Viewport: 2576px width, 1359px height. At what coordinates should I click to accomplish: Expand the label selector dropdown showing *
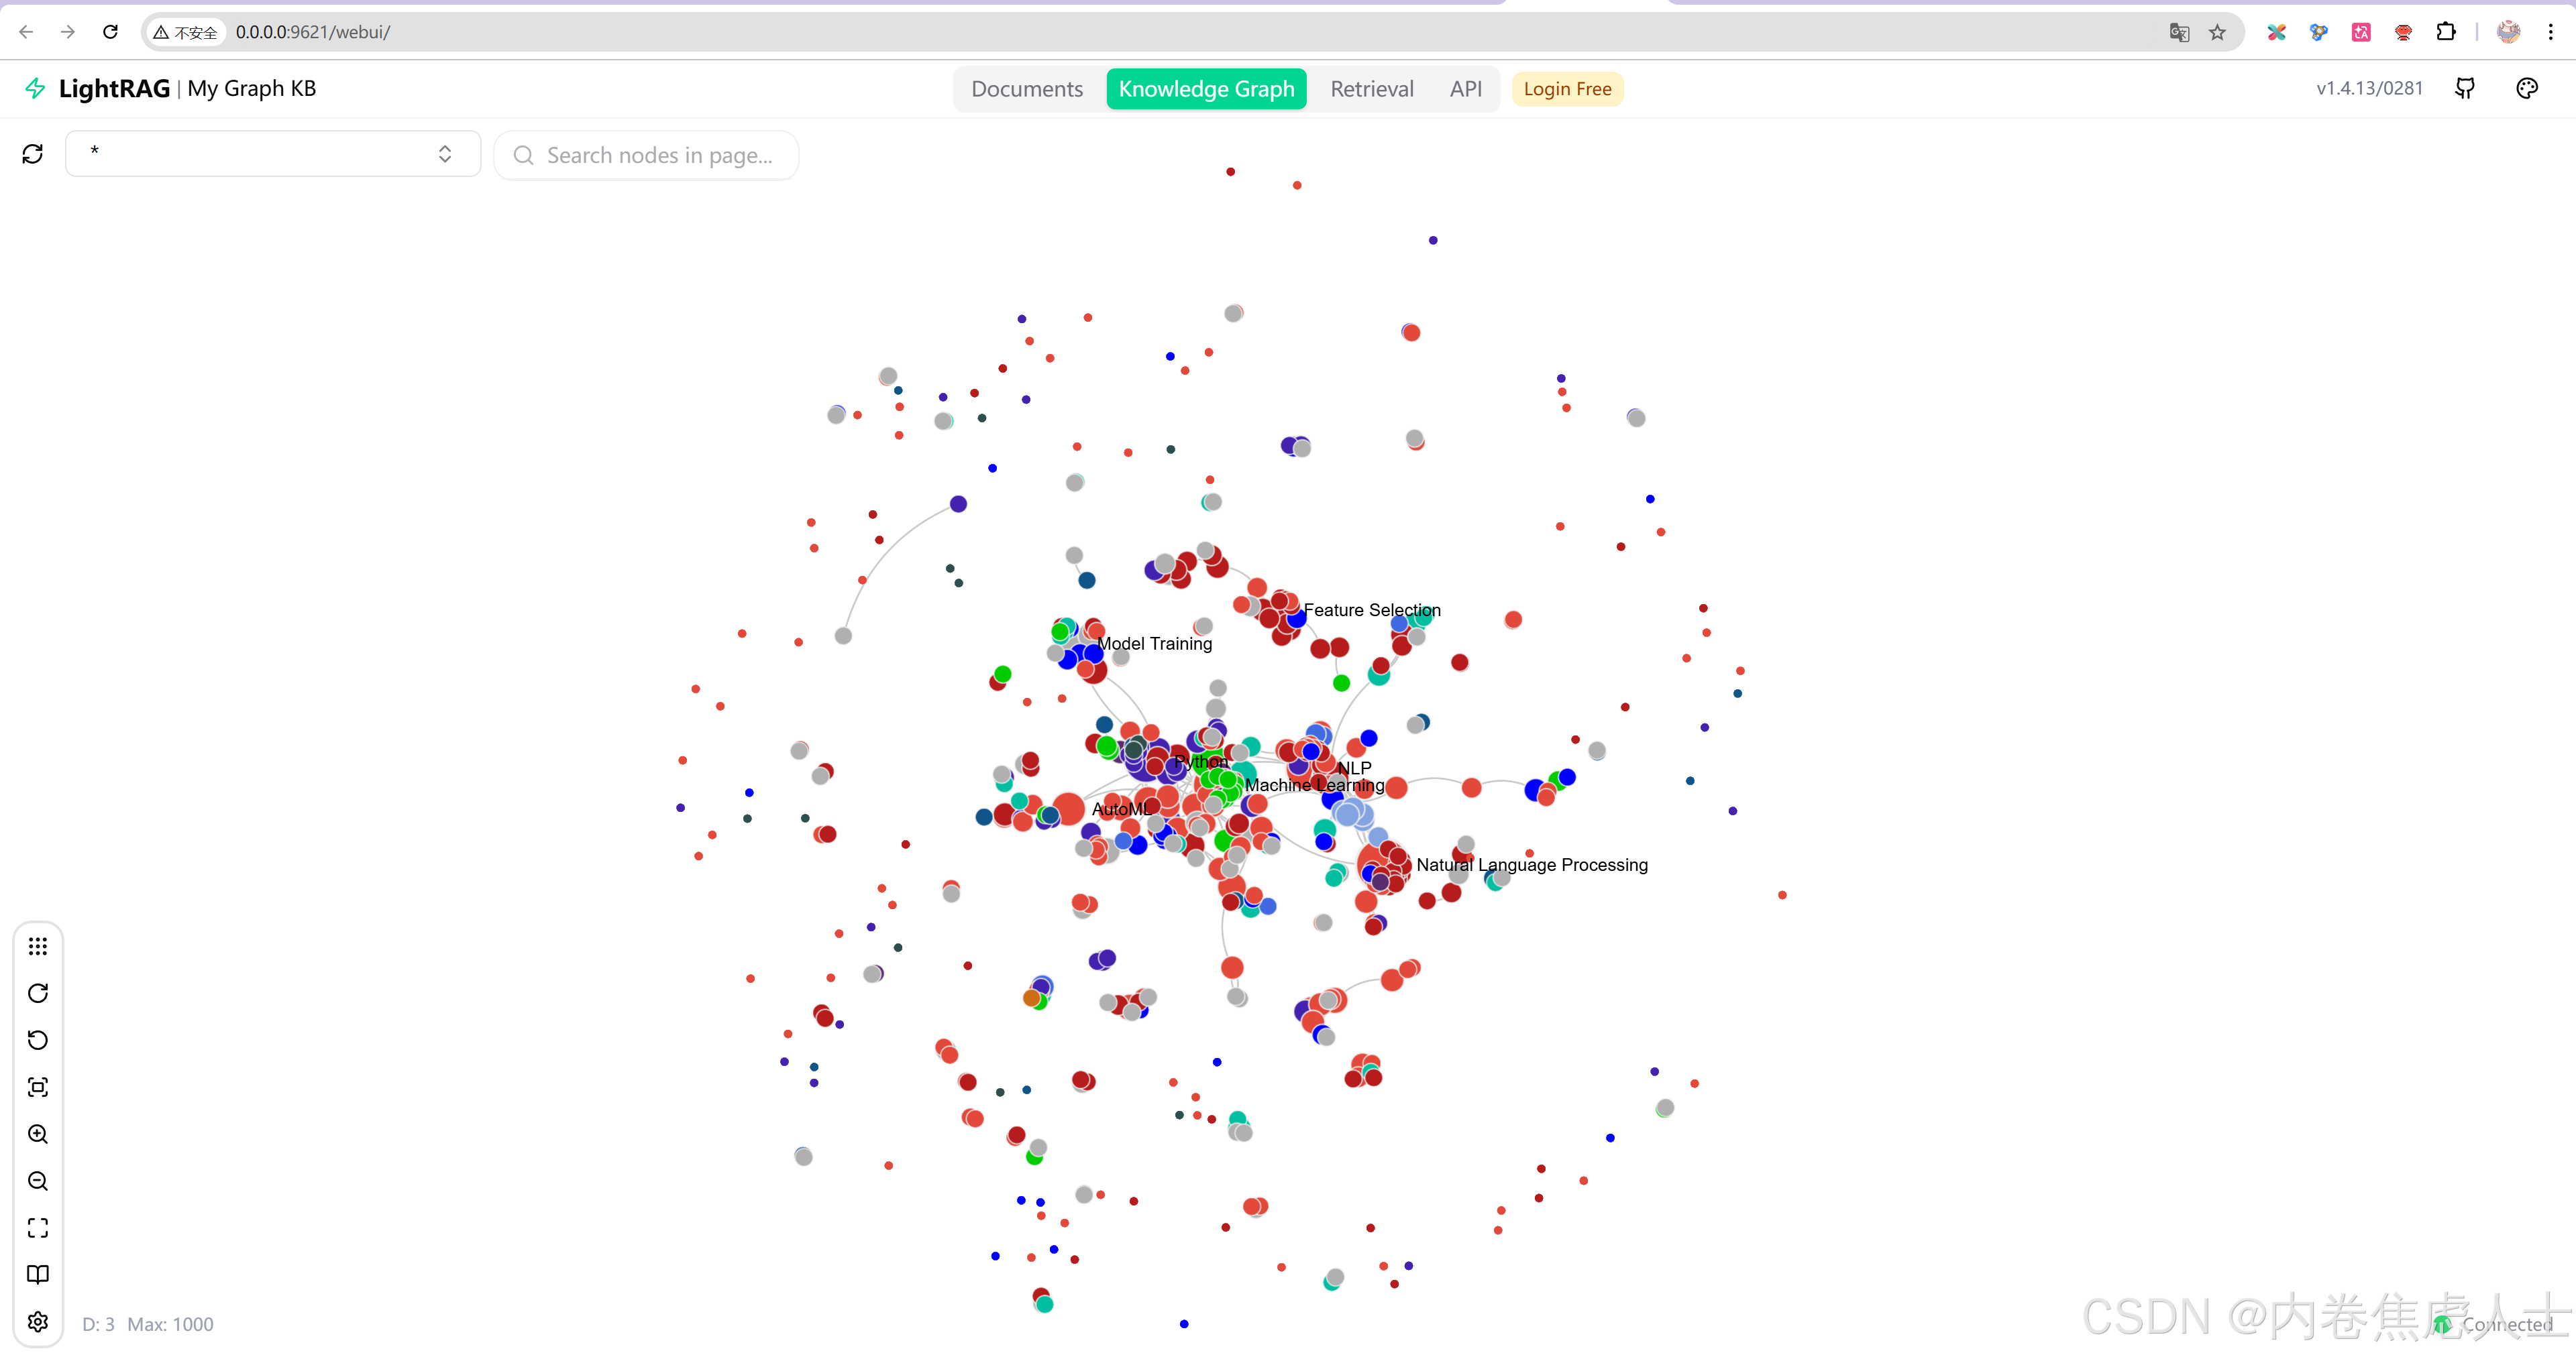point(260,154)
